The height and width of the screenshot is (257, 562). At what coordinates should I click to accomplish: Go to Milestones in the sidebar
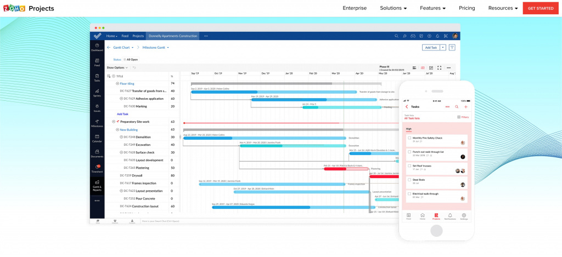(97, 122)
